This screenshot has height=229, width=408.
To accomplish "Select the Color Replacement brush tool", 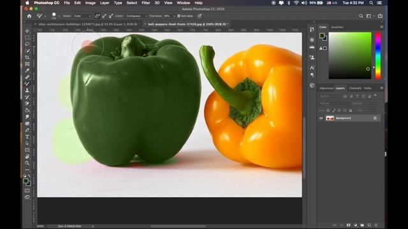I will point(27,83).
